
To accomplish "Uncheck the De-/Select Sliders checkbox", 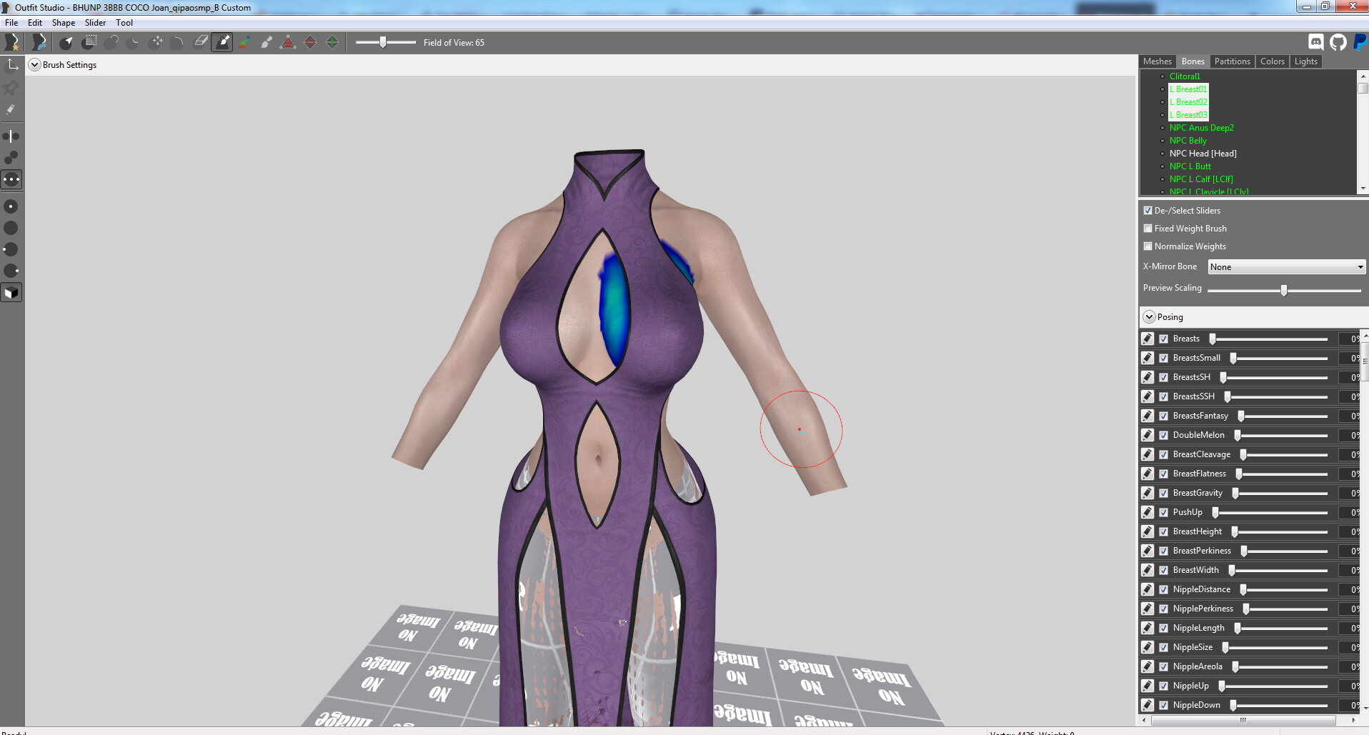I will coord(1148,211).
